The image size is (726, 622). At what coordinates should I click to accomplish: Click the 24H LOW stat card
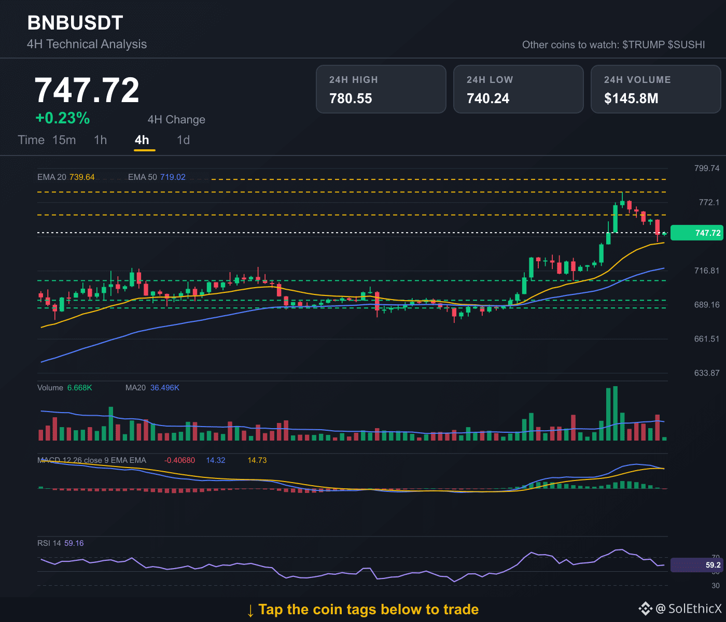pos(519,89)
